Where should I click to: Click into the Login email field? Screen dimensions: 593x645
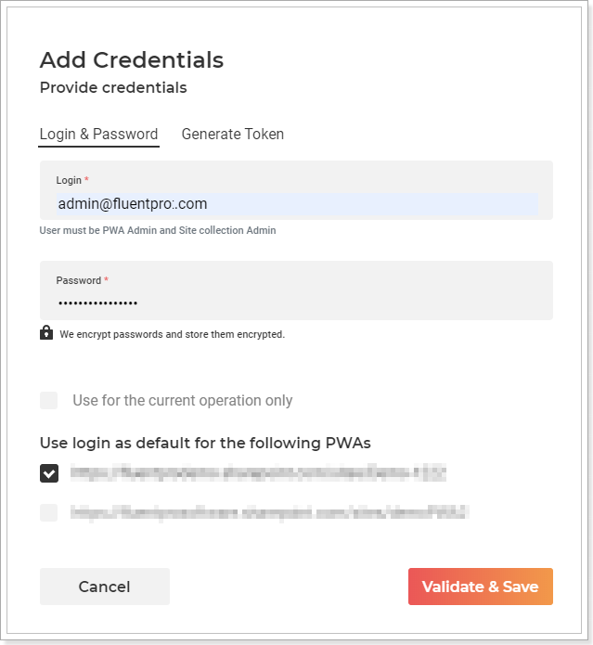(297, 204)
